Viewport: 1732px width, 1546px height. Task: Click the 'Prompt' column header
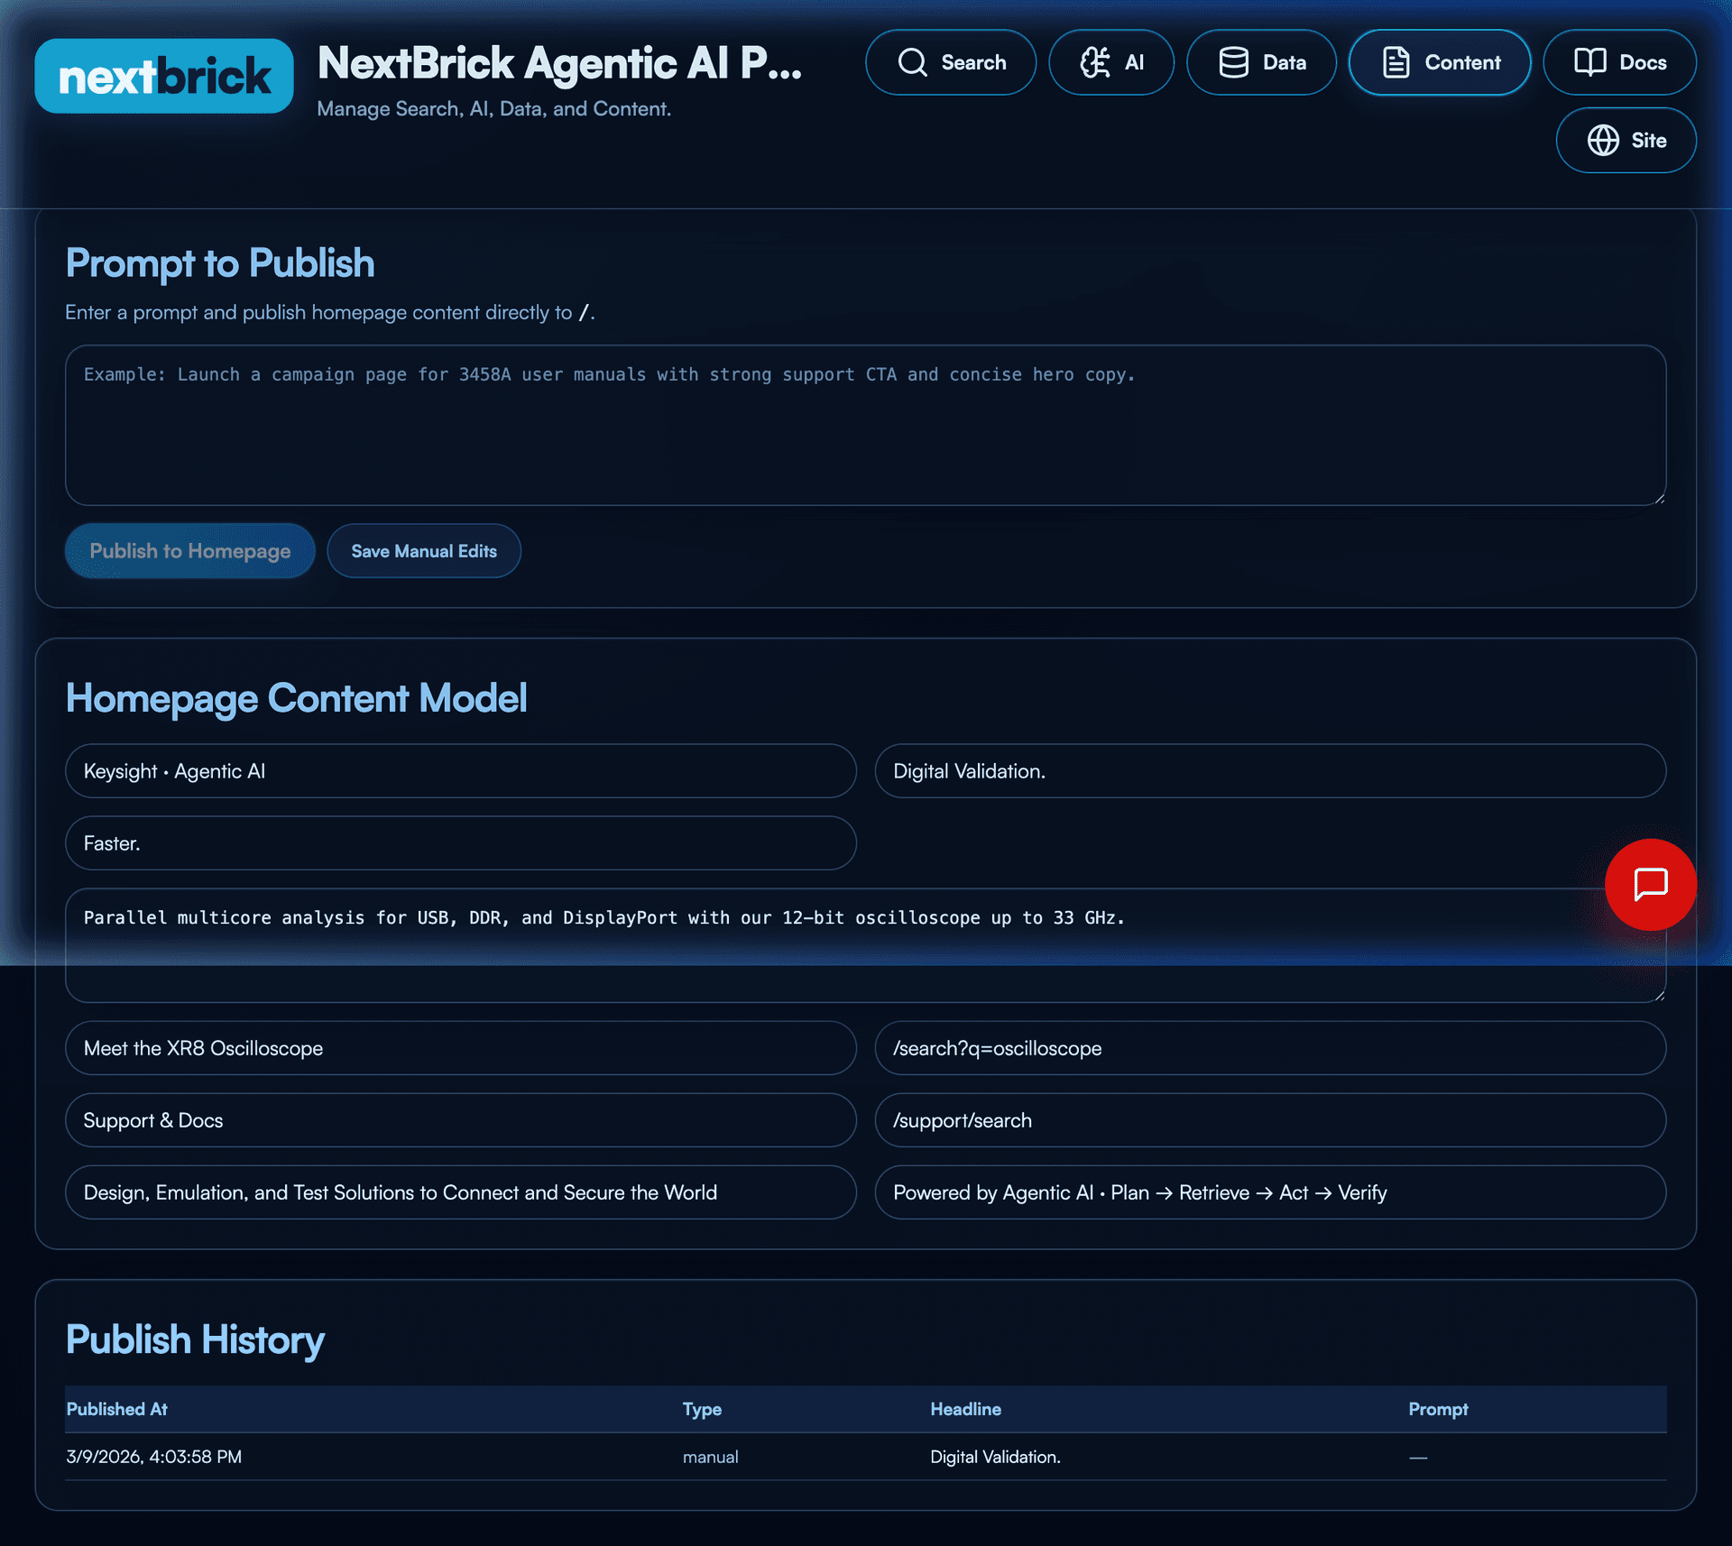coord(1438,1409)
